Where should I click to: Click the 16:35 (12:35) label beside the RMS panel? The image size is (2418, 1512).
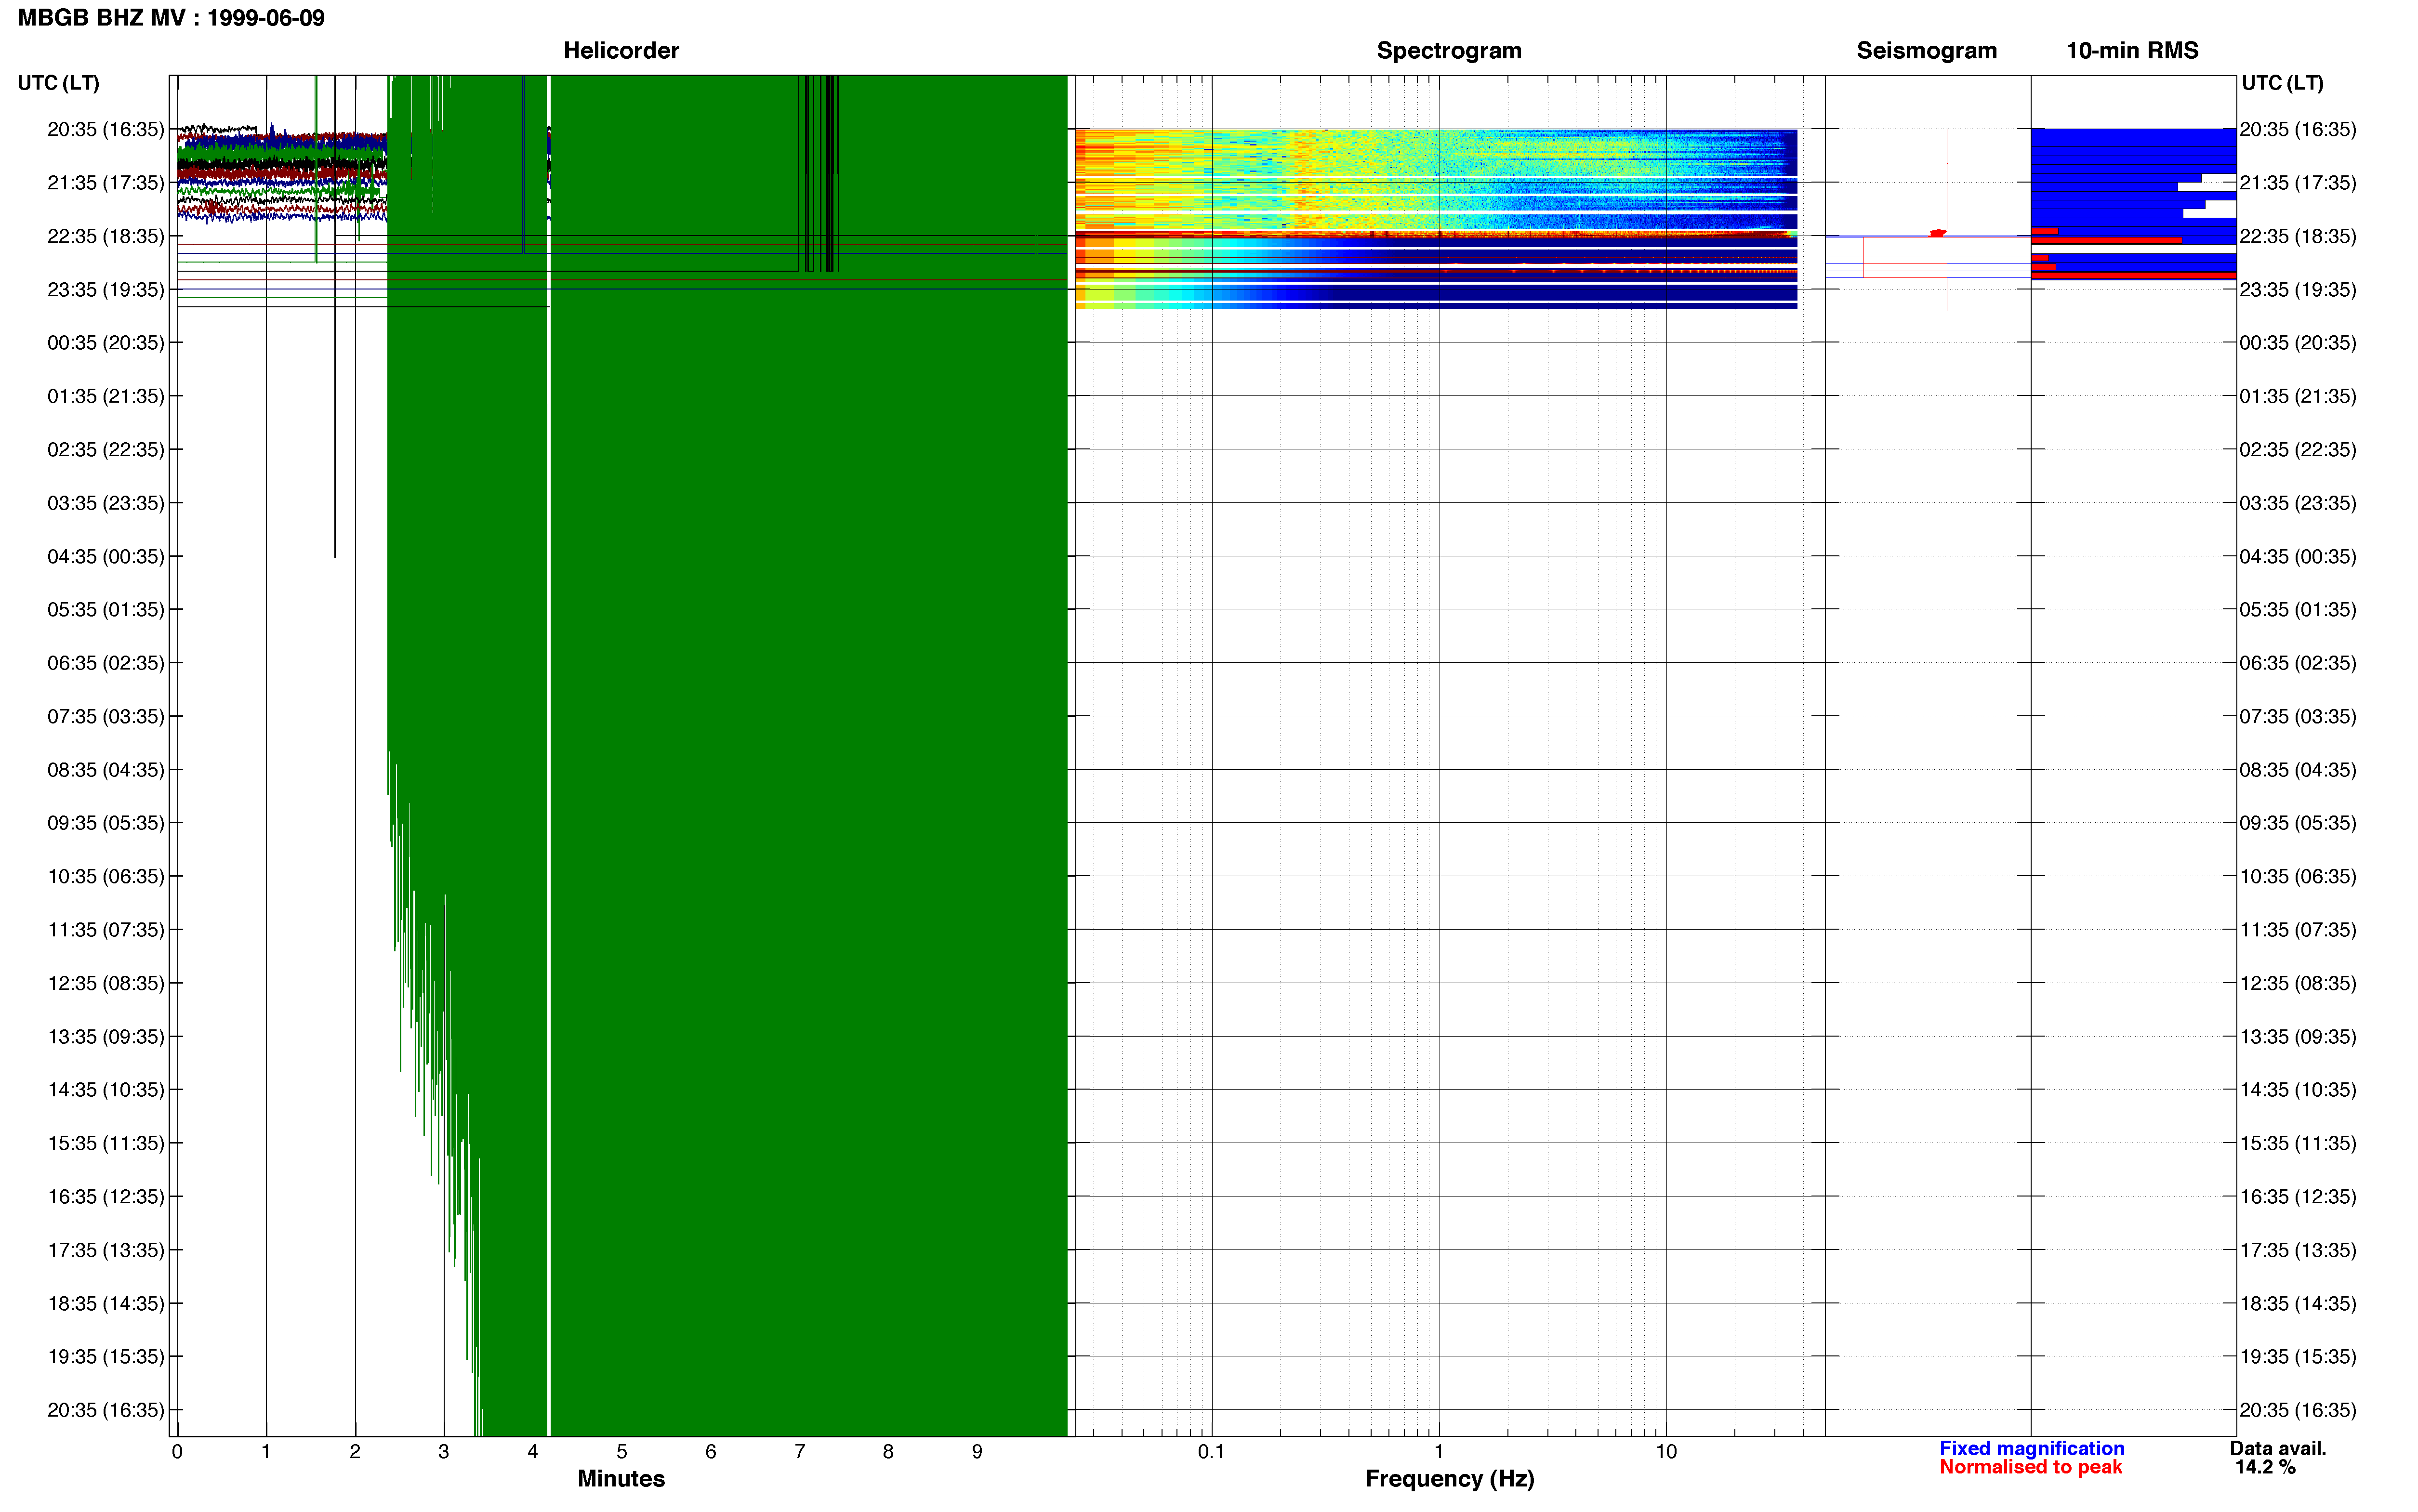coord(2298,1197)
